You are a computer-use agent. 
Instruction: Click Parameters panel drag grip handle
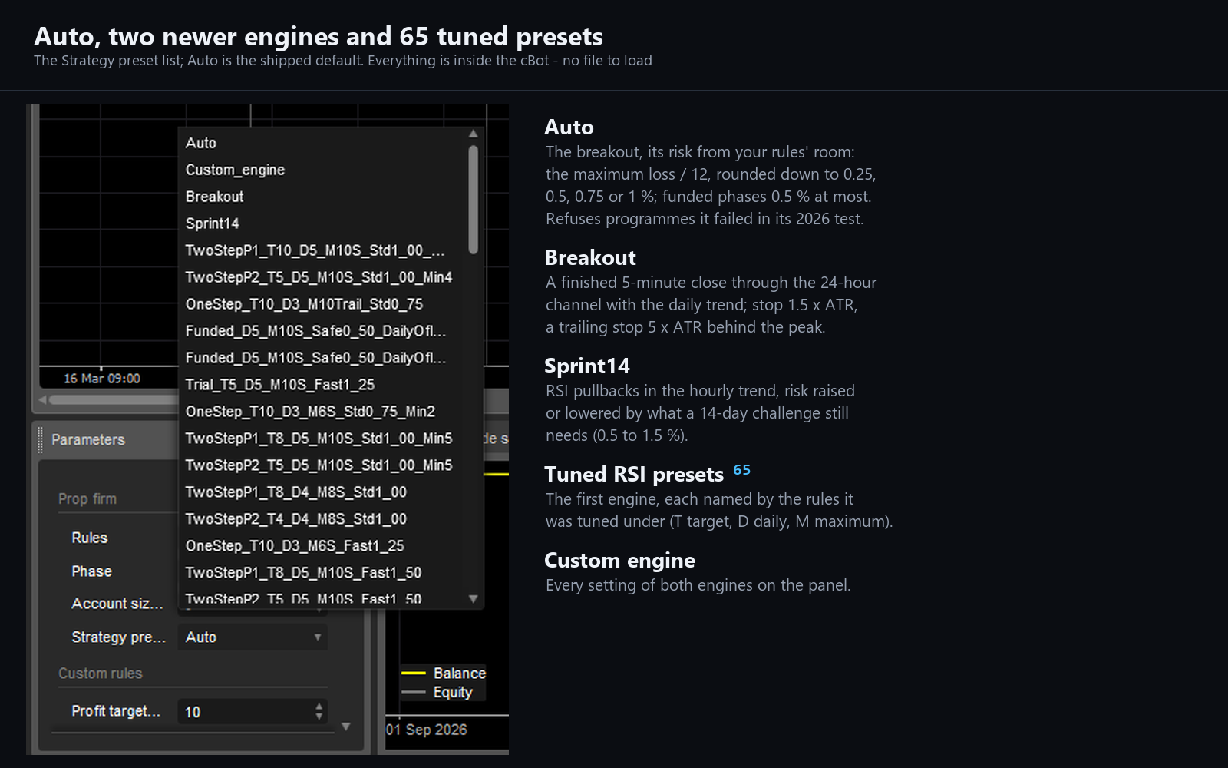(41, 439)
